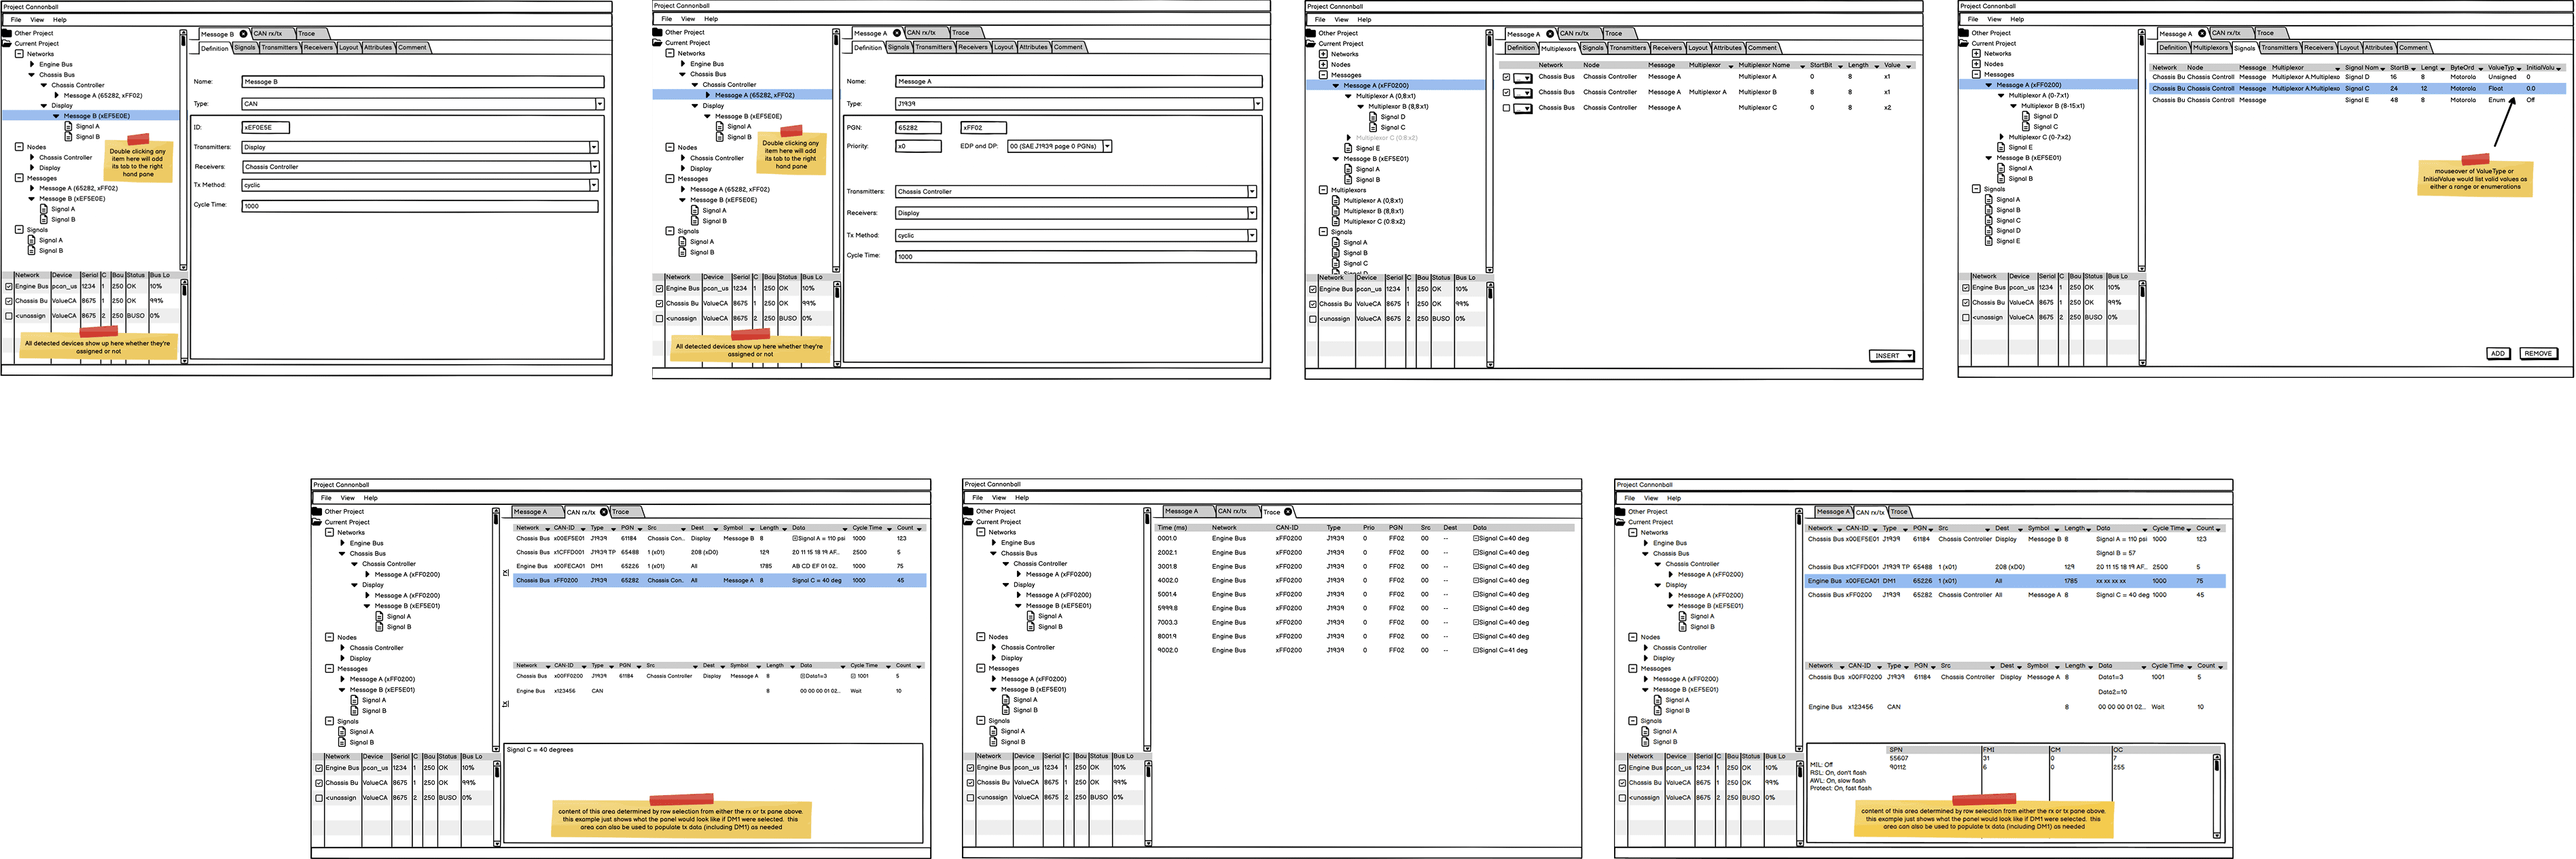Click the REMOVE button
The width and height of the screenshot is (2576, 859).
click(x=2538, y=354)
